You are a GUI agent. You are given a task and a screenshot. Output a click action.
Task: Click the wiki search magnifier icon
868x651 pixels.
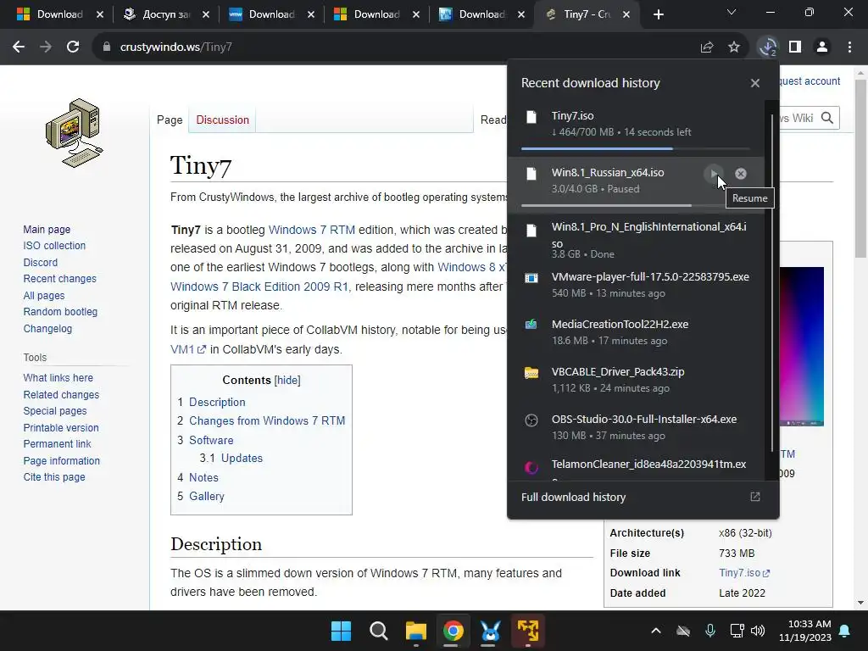[x=827, y=118]
